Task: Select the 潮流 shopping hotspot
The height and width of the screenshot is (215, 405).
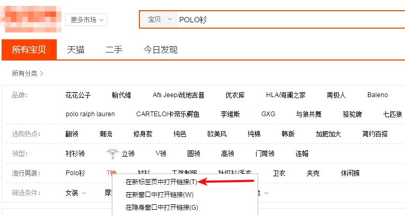Action: [x=105, y=134]
